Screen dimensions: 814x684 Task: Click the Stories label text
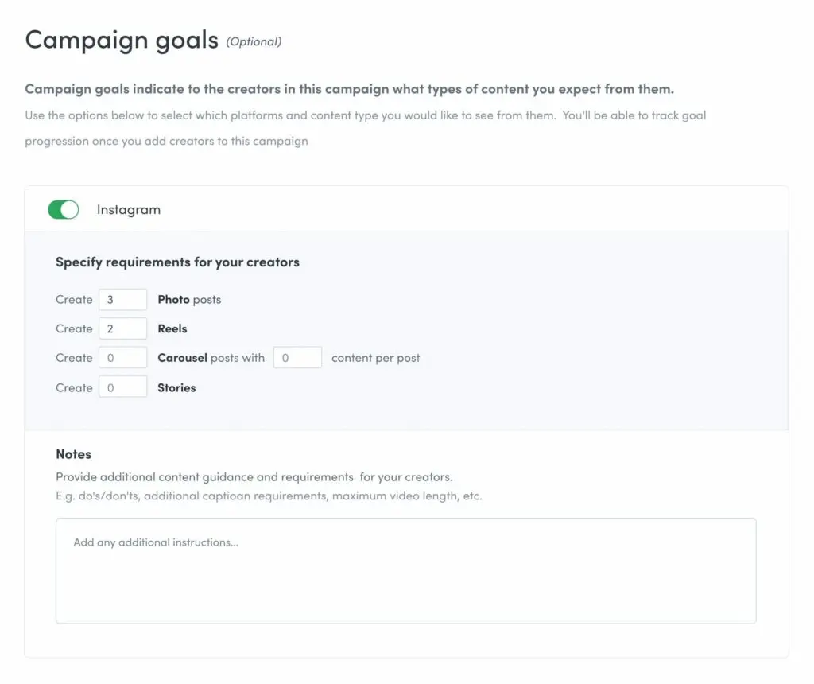click(x=176, y=387)
